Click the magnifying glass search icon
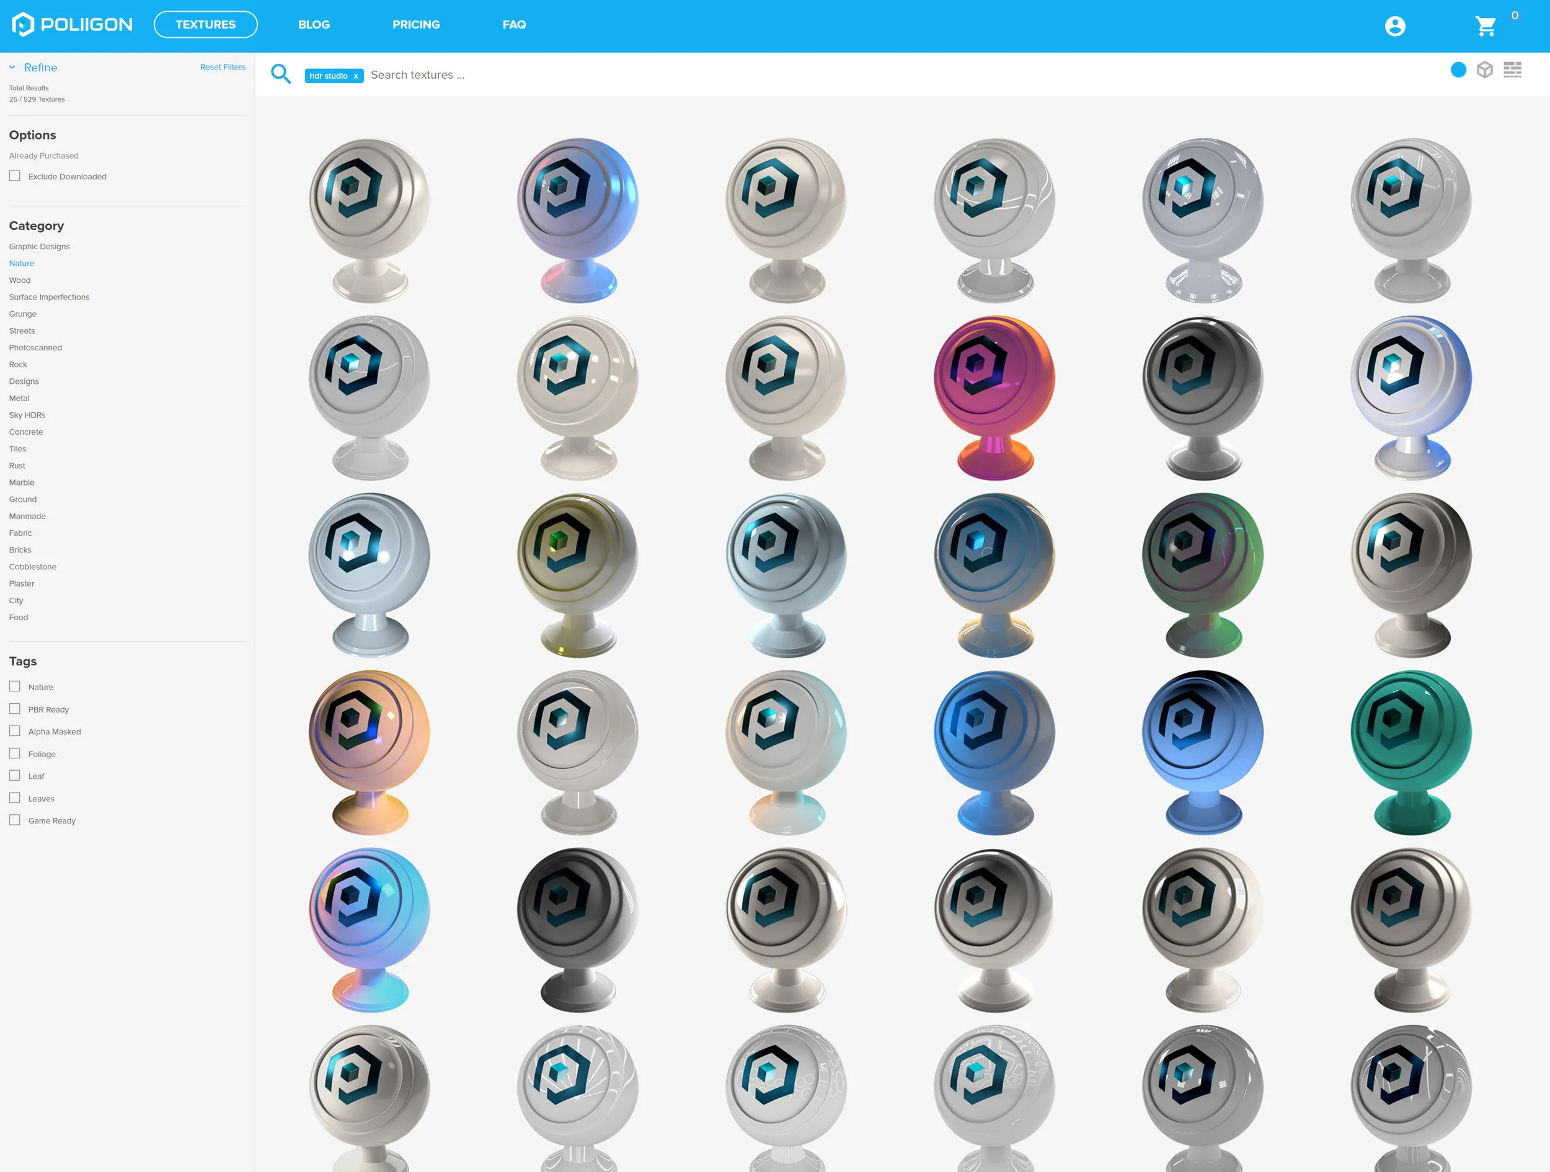 pyautogui.click(x=280, y=74)
